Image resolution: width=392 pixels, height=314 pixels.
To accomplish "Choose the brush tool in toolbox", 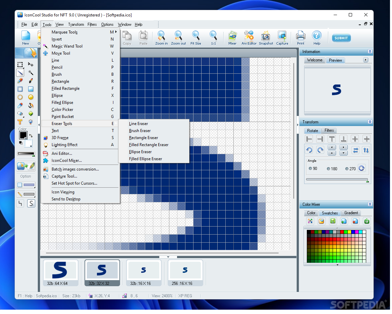I will (31, 81).
